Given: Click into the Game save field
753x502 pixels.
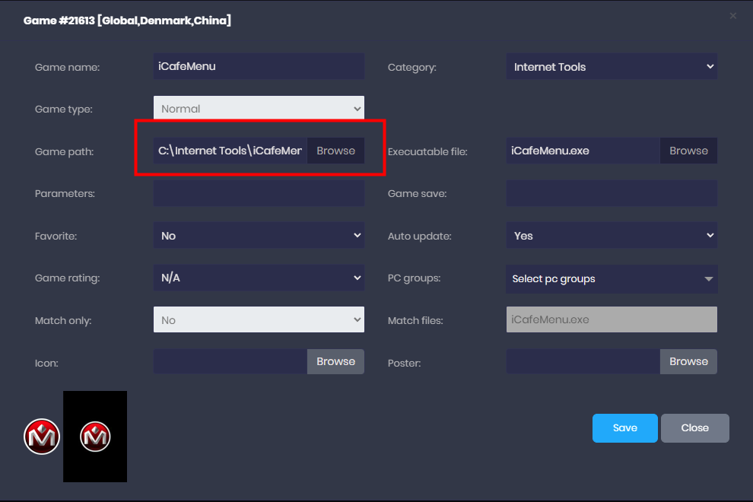Looking at the screenshot, I should point(611,193).
